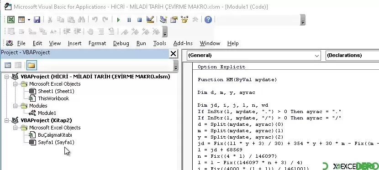Click the List Constants icon
This screenshot has height=170, width=379.
coord(22,31)
